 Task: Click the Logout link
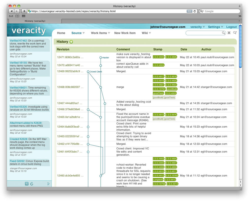231,27
